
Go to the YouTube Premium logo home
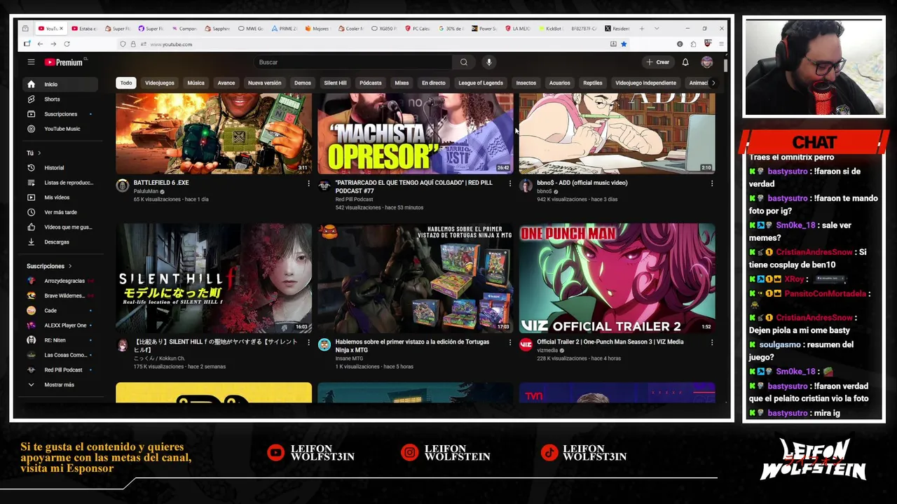point(64,62)
